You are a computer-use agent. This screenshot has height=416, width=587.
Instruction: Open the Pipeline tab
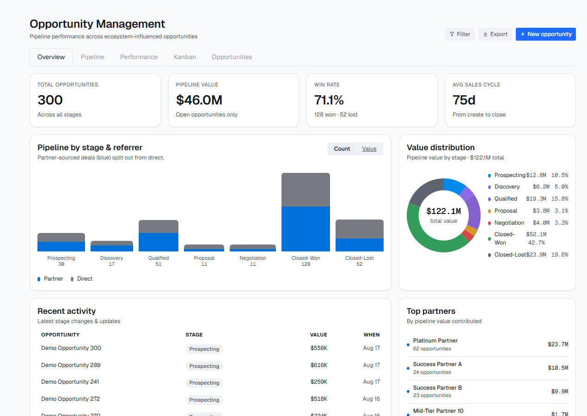(x=92, y=57)
